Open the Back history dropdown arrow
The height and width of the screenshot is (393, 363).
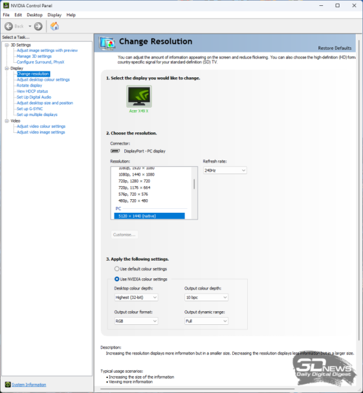30,26
